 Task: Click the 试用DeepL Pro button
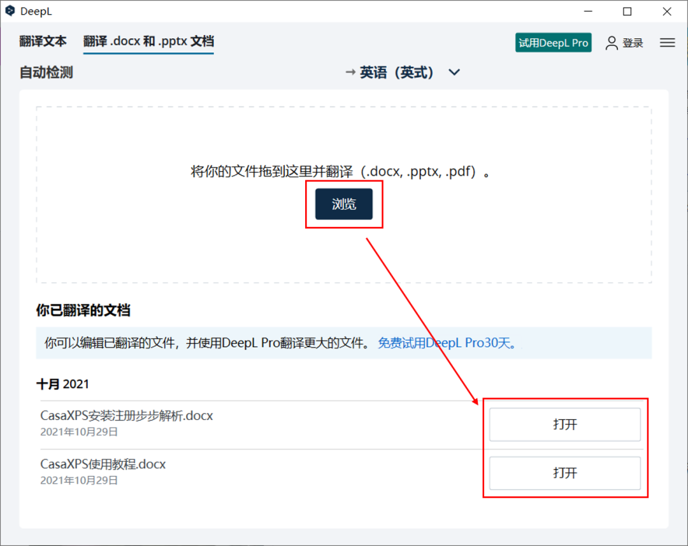pos(553,43)
